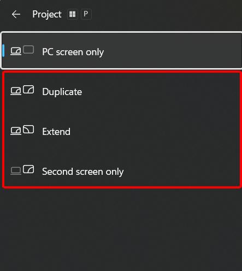242x271 pixels.
Task: Click active monitor icon in Second screen only
Action: tap(28, 169)
